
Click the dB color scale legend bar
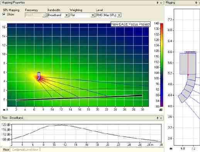pos(162,65)
